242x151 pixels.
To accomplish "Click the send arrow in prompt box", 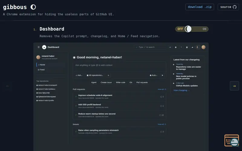I will [162, 75].
